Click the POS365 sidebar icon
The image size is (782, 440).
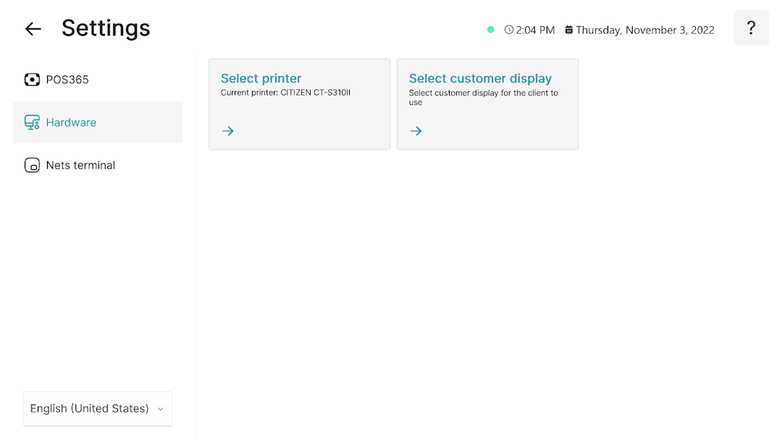tap(32, 80)
